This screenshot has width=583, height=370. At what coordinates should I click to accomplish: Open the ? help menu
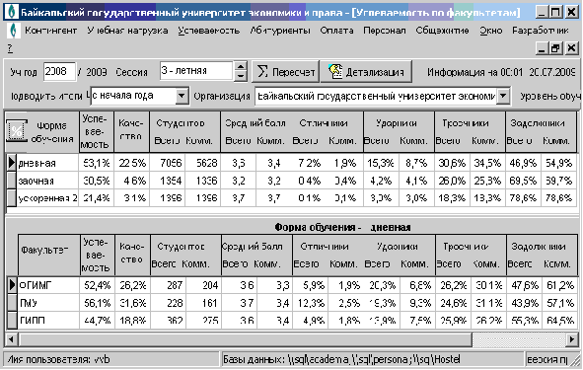coord(10,48)
